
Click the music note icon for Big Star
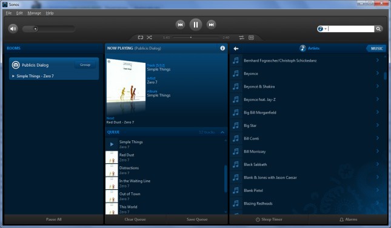click(x=236, y=125)
